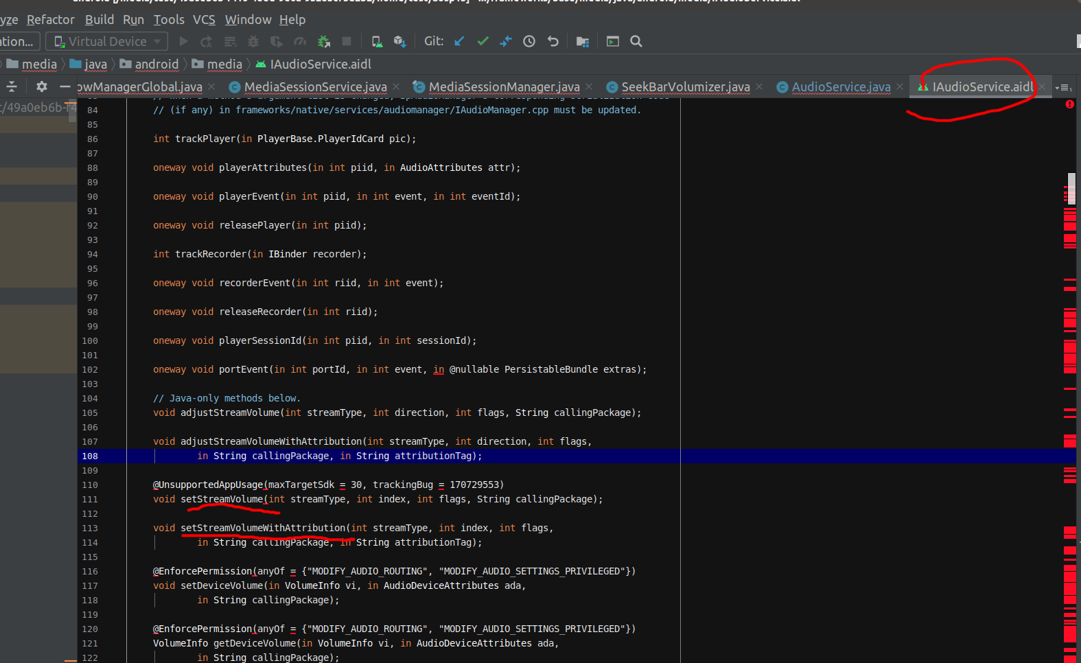Open the run configuration dropdown ending in 'tion...'

point(19,41)
